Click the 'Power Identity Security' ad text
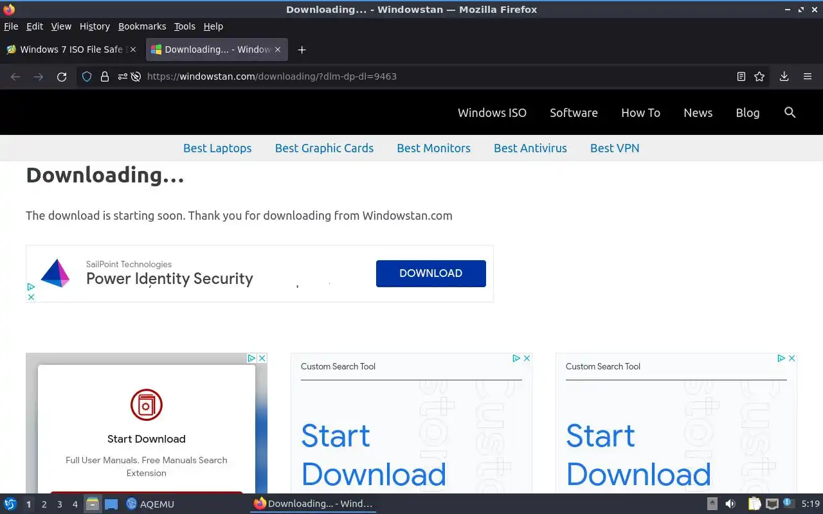 click(x=170, y=279)
